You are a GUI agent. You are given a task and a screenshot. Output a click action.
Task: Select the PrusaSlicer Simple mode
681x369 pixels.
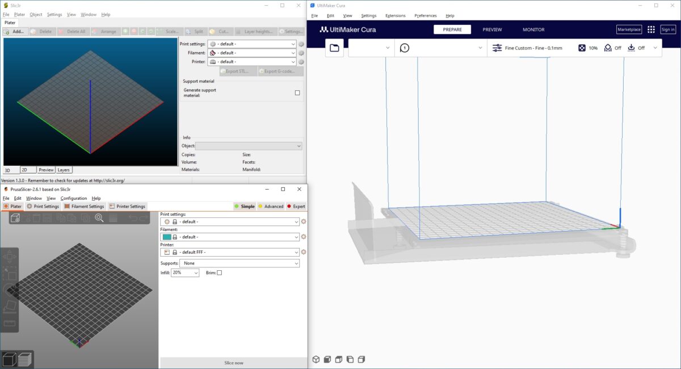(245, 207)
